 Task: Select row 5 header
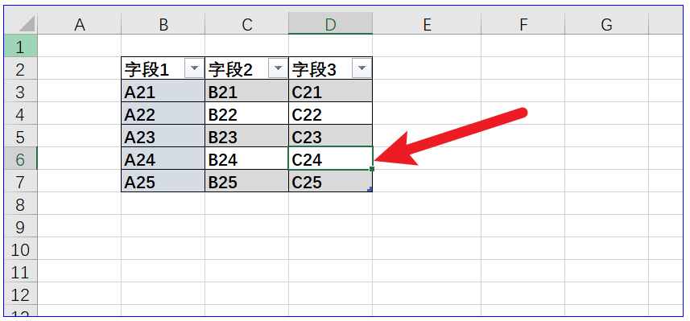point(20,136)
